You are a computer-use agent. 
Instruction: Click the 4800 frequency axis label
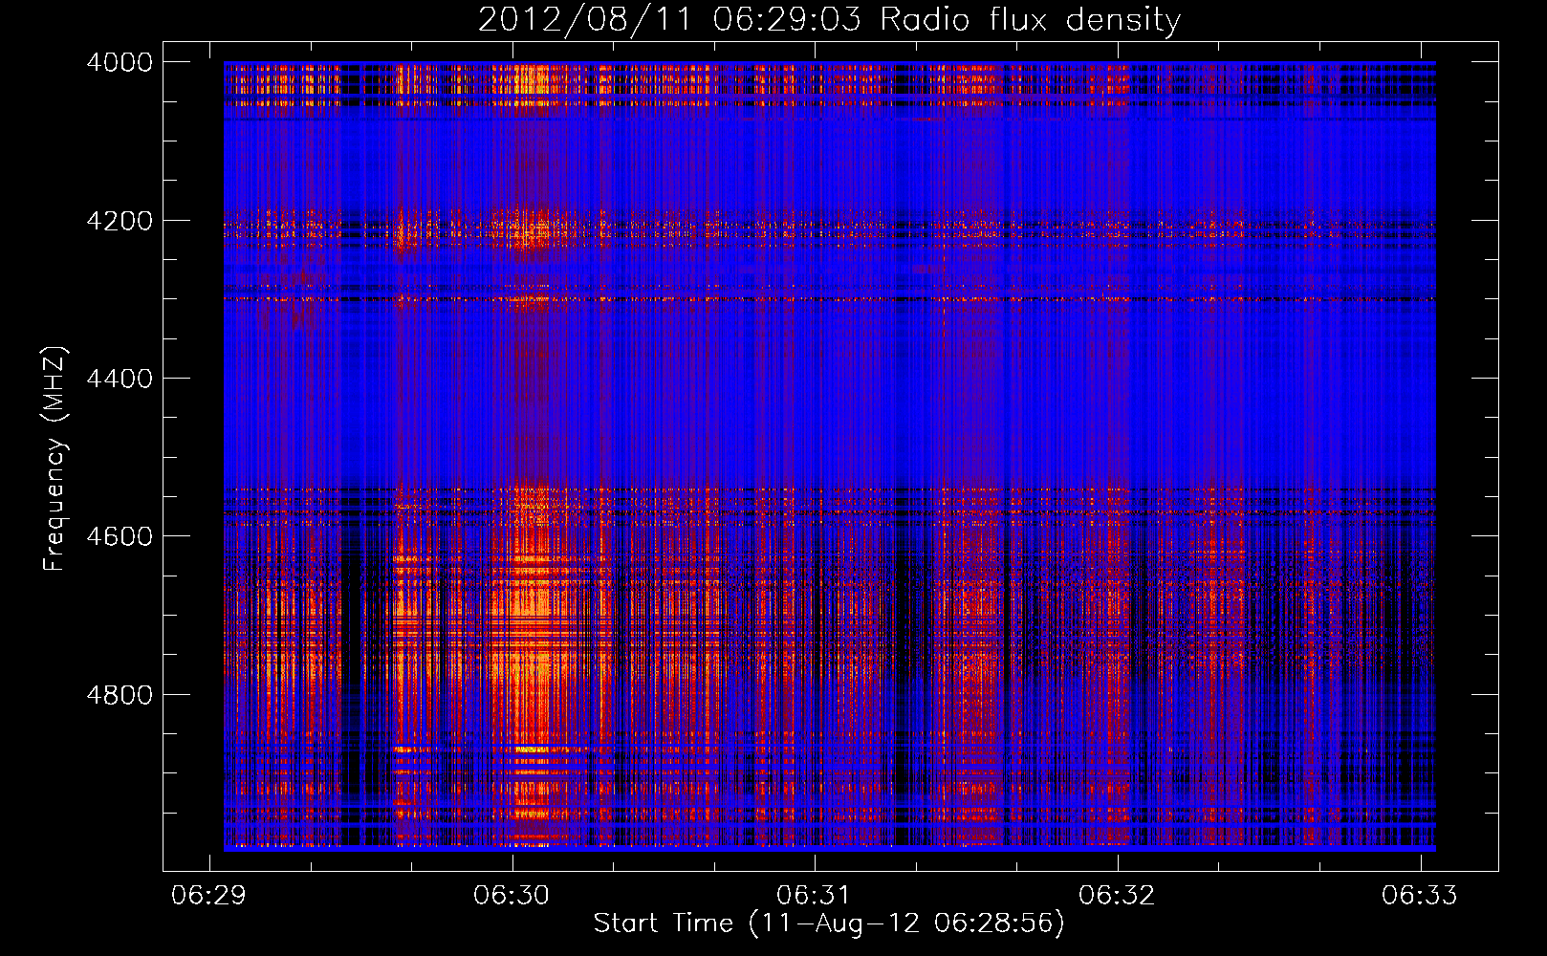click(x=120, y=694)
